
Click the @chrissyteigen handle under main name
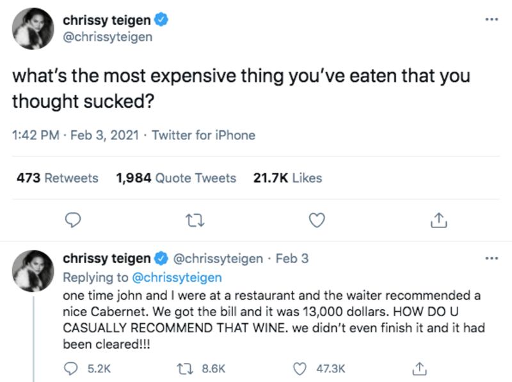(108, 37)
